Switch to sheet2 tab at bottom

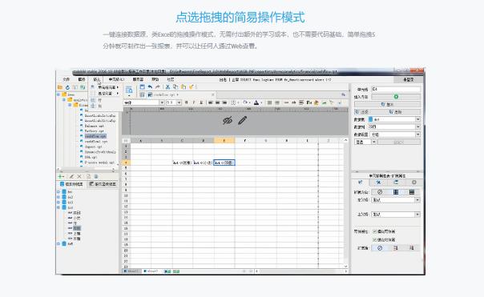(151, 271)
